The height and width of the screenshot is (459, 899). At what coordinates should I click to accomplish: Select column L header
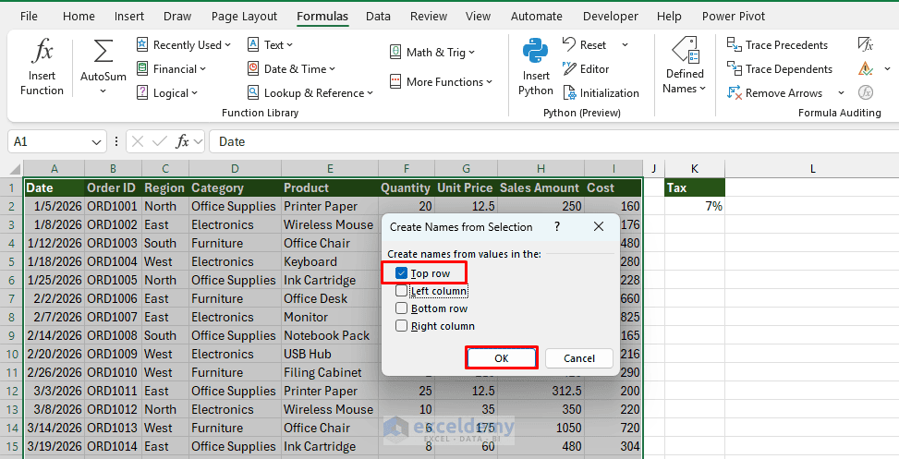click(x=812, y=169)
